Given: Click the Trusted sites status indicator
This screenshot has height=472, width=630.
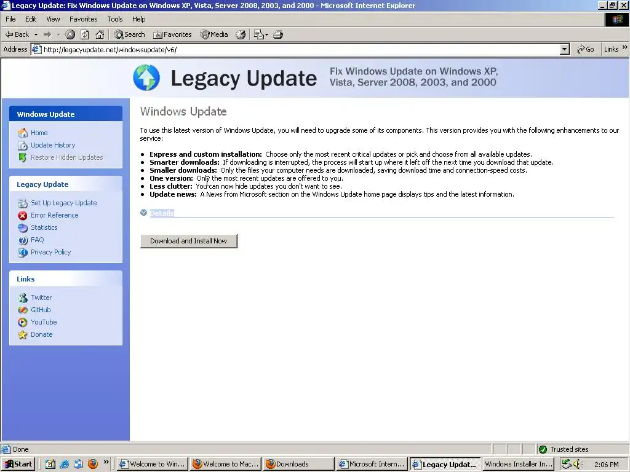Looking at the screenshot, I should click(x=565, y=449).
